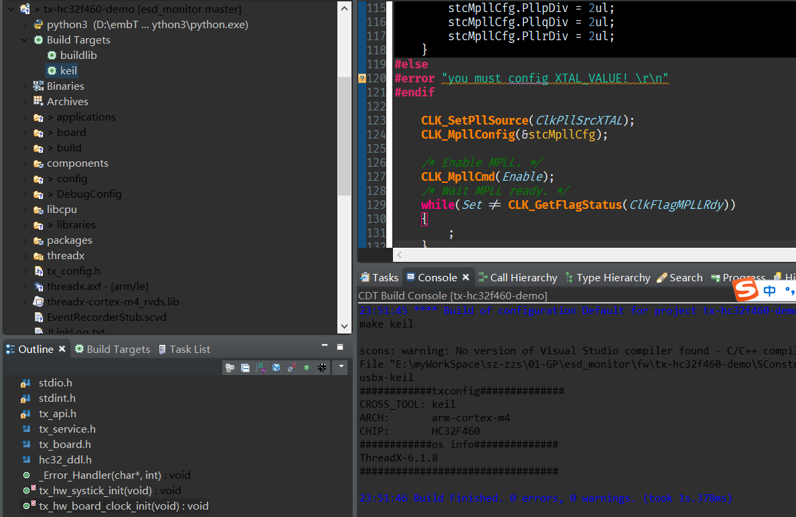Select tx_hw_board_clock_init in Outline
Image resolution: width=796 pixels, height=517 pixels.
[123, 506]
